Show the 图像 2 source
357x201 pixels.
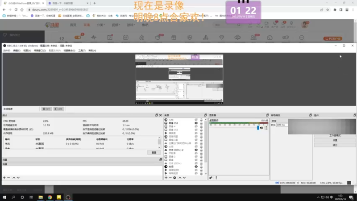pos(196,157)
